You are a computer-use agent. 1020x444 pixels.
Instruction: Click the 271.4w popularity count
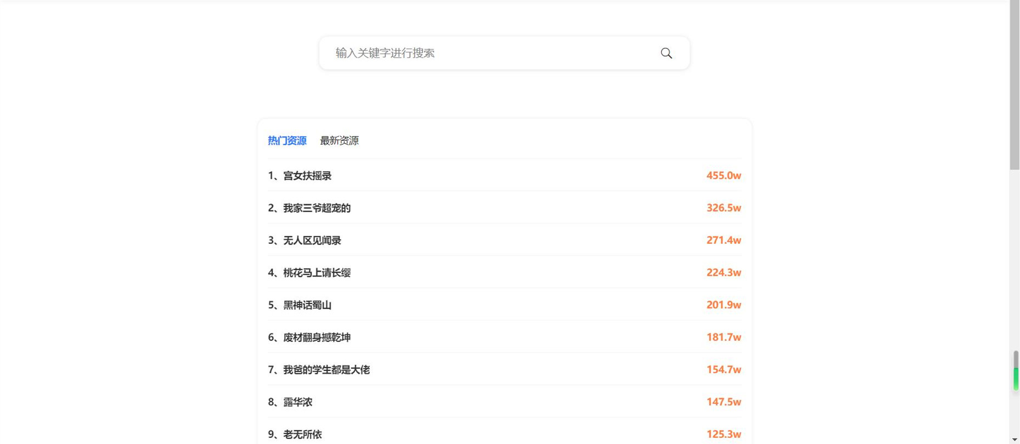[724, 240]
